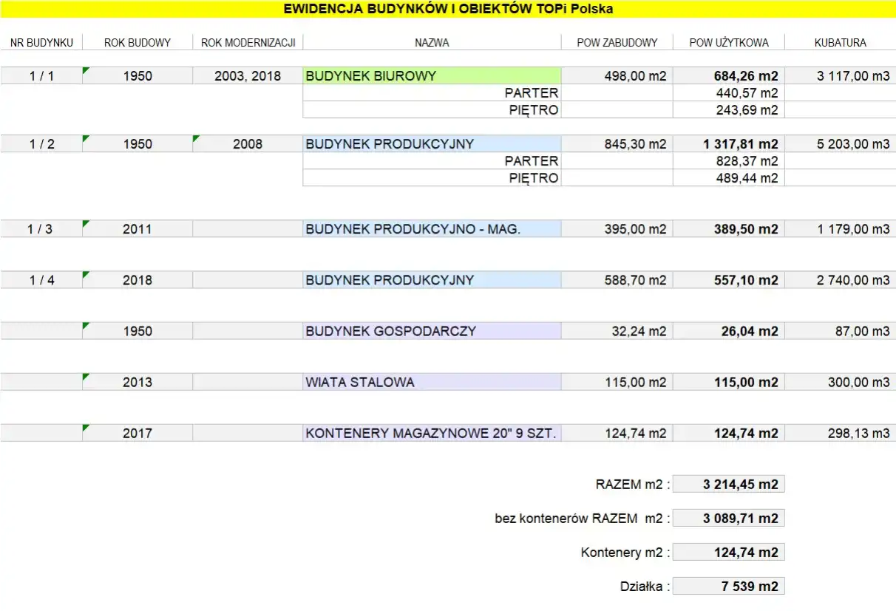896x611 pixels.
Task: Select the "3 089,71 m2" total cell
Action: (x=729, y=518)
